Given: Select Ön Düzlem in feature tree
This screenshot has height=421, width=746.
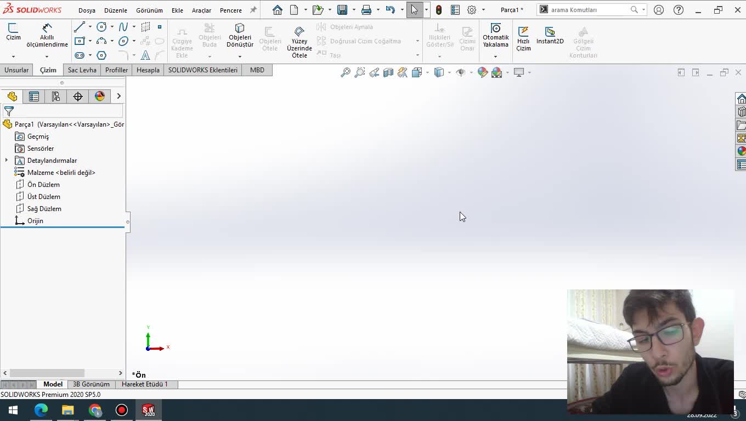Looking at the screenshot, I should (43, 185).
